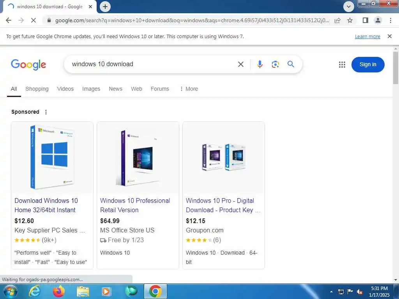Image resolution: width=399 pixels, height=299 pixels.
Task: Open Download Windows 10 Home 32/64bit link
Action: coord(46,205)
